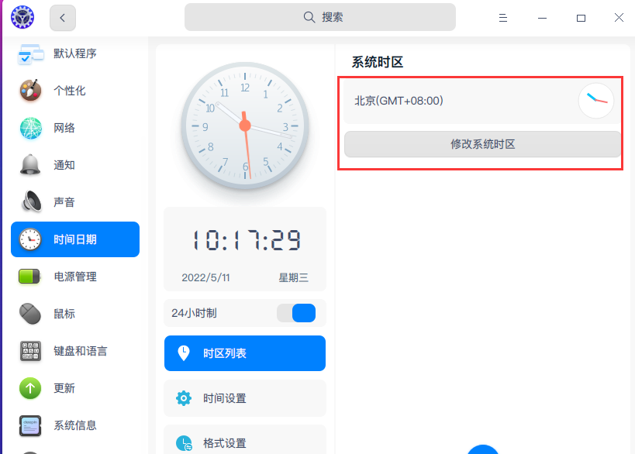Click the 修改系统时区 button
The image size is (635, 454).
click(x=482, y=144)
